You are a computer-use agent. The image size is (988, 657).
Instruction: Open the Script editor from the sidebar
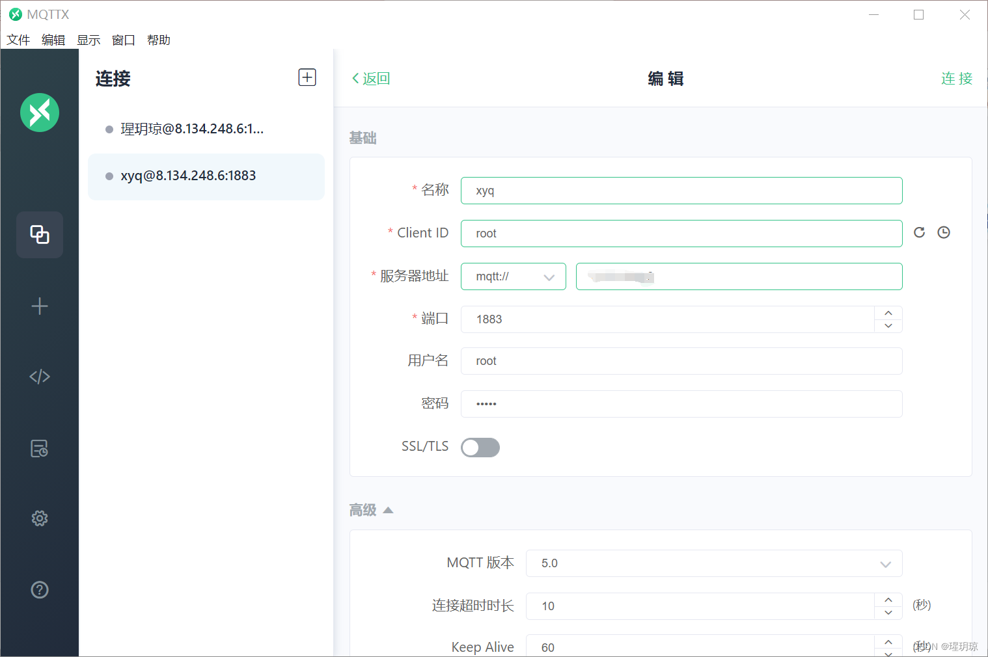point(39,376)
